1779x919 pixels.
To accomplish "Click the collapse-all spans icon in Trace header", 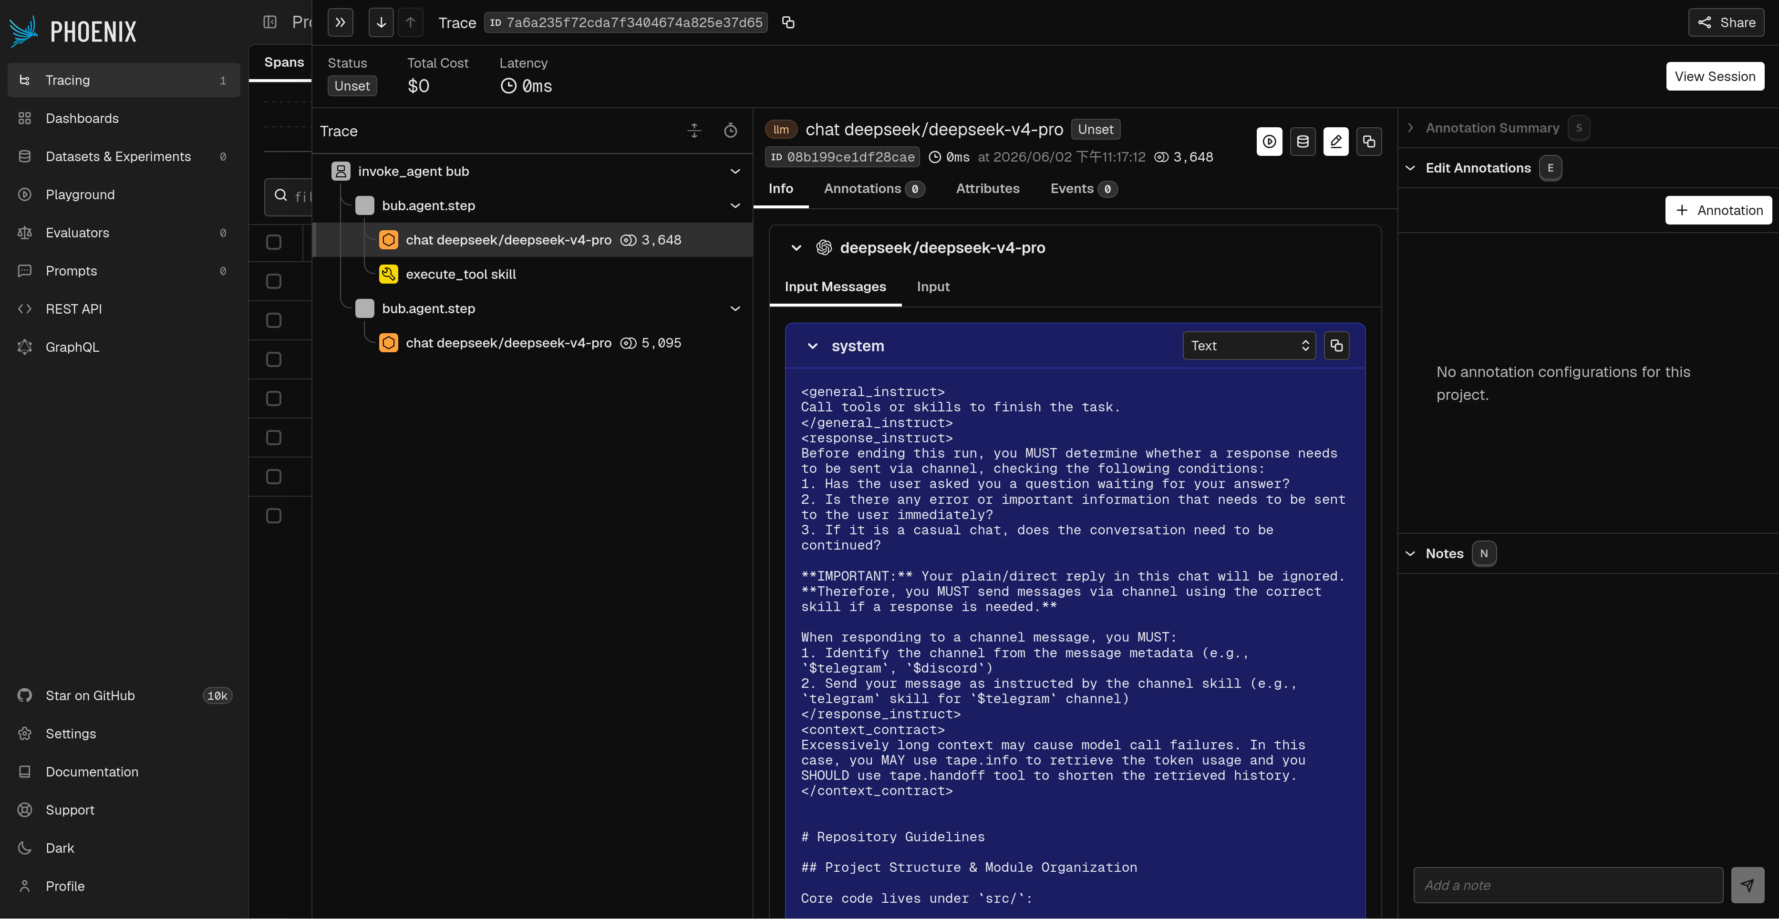I will click(694, 131).
